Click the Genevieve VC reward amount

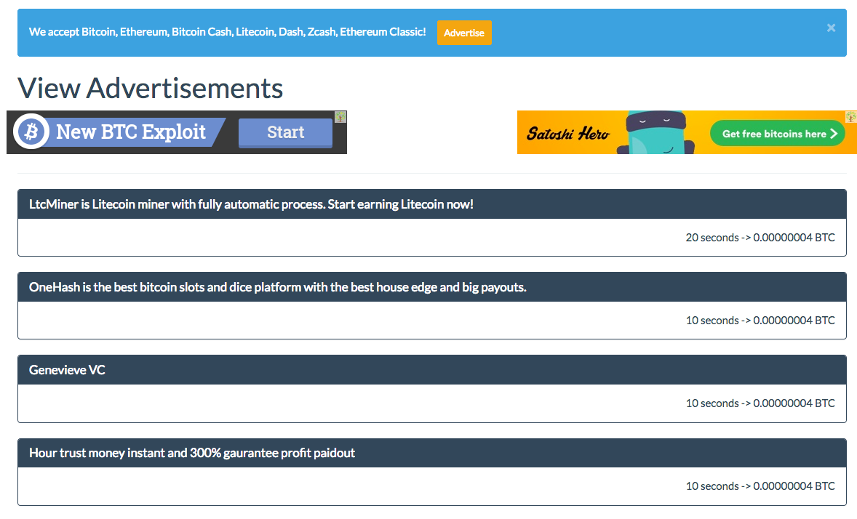click(x=794, y=403)
